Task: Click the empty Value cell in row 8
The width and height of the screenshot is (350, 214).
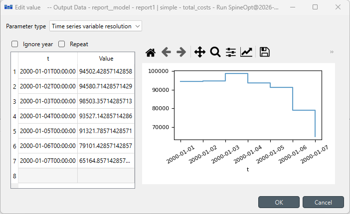Action: click(x=106, y=176)
